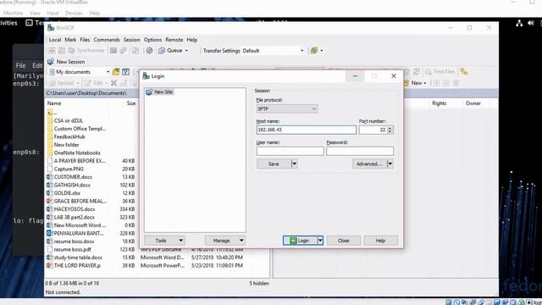
Task: Open the VirtualBox Machine menu
Action: click(x=14, y=14)
